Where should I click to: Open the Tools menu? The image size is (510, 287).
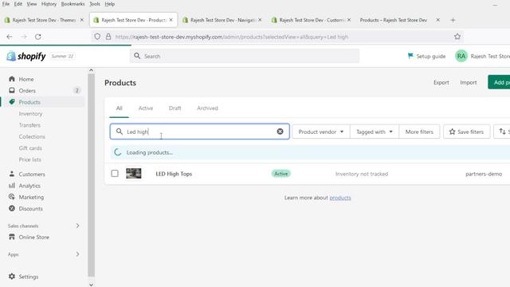point(95,4)
